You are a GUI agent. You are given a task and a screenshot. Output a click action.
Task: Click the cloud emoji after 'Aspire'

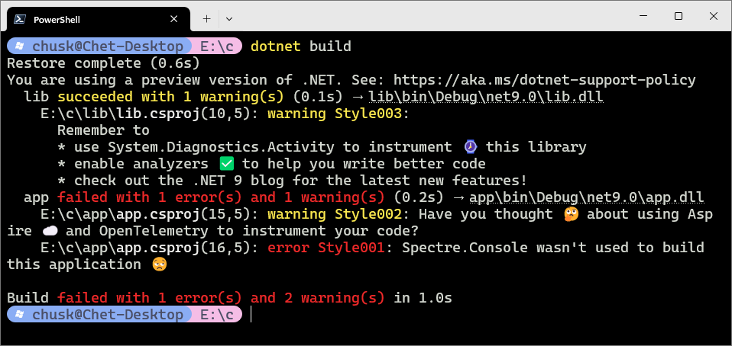coord(49,231)
